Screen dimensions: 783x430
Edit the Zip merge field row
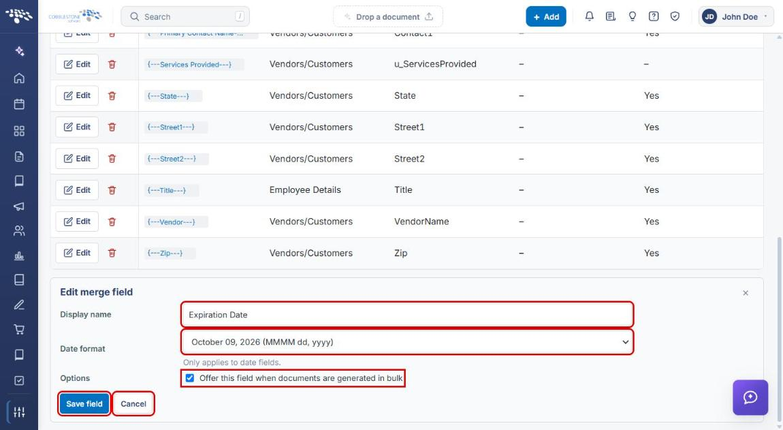77,253
